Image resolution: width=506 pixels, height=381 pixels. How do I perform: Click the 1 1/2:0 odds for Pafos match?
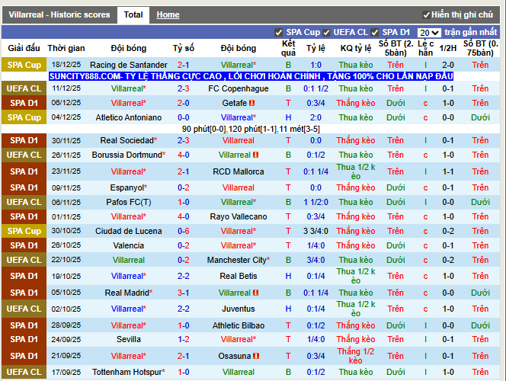pos(315,202)
